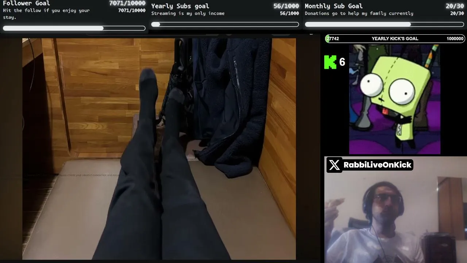This screenshot has height=263, width=467.
Task: Click the Follower Goal progress bar
Action: (x=74, y=28)
